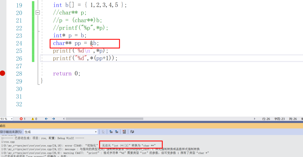Screen dimensions: 303x157
Task: Click the yellow warning count icon
Action: point(33,119)
